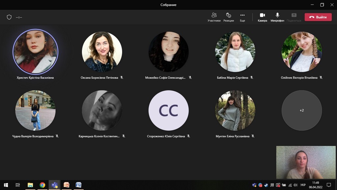The height and width of the screenshot is (190, 337).
Task: Open File Explorer from the taskbar
Action: [x=30, y=185]
